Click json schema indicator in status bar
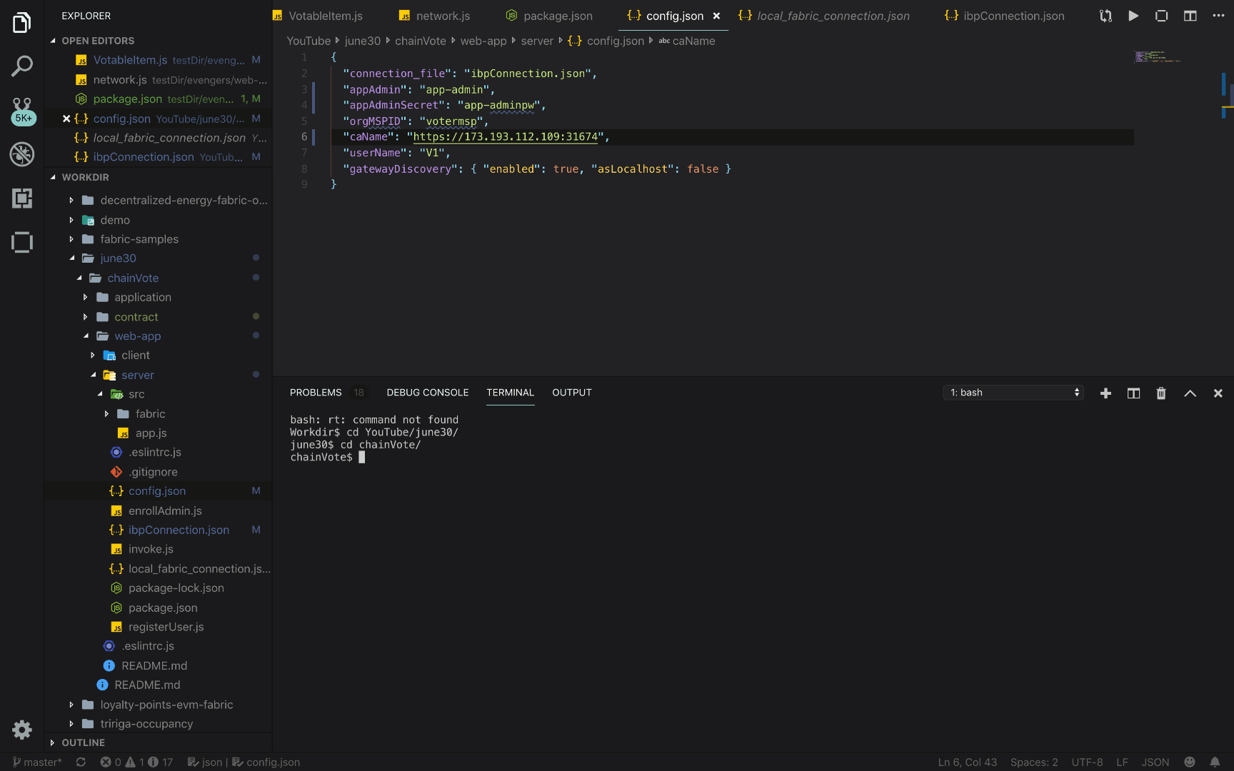Image resolution: width=1234 pixels, height=771 pixels. click(205, 762)
